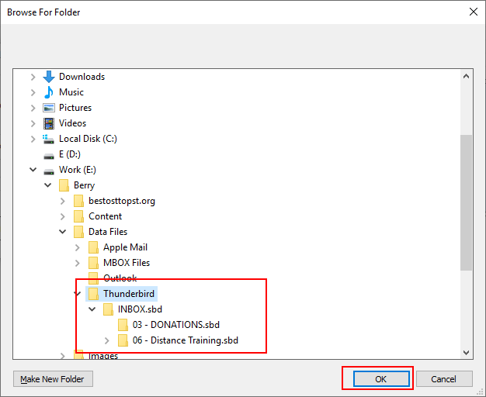Expand the Music tree node
The image size is (486, 397).
(x=33, y=92)
